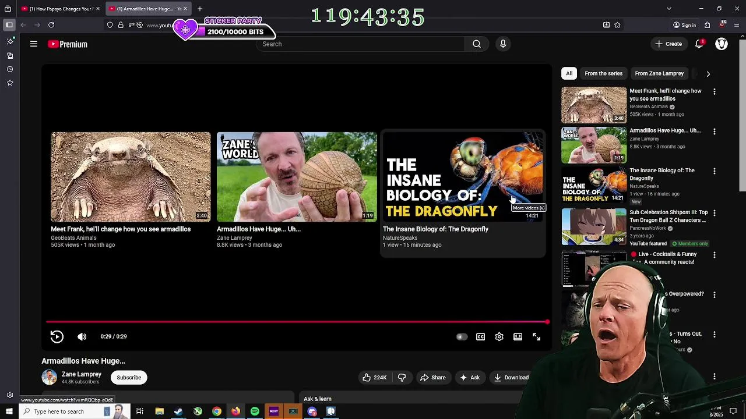Open the sidebar AI sparkle icon
The height and width of the screenshot is (419, 746).
tap(10, 42)
